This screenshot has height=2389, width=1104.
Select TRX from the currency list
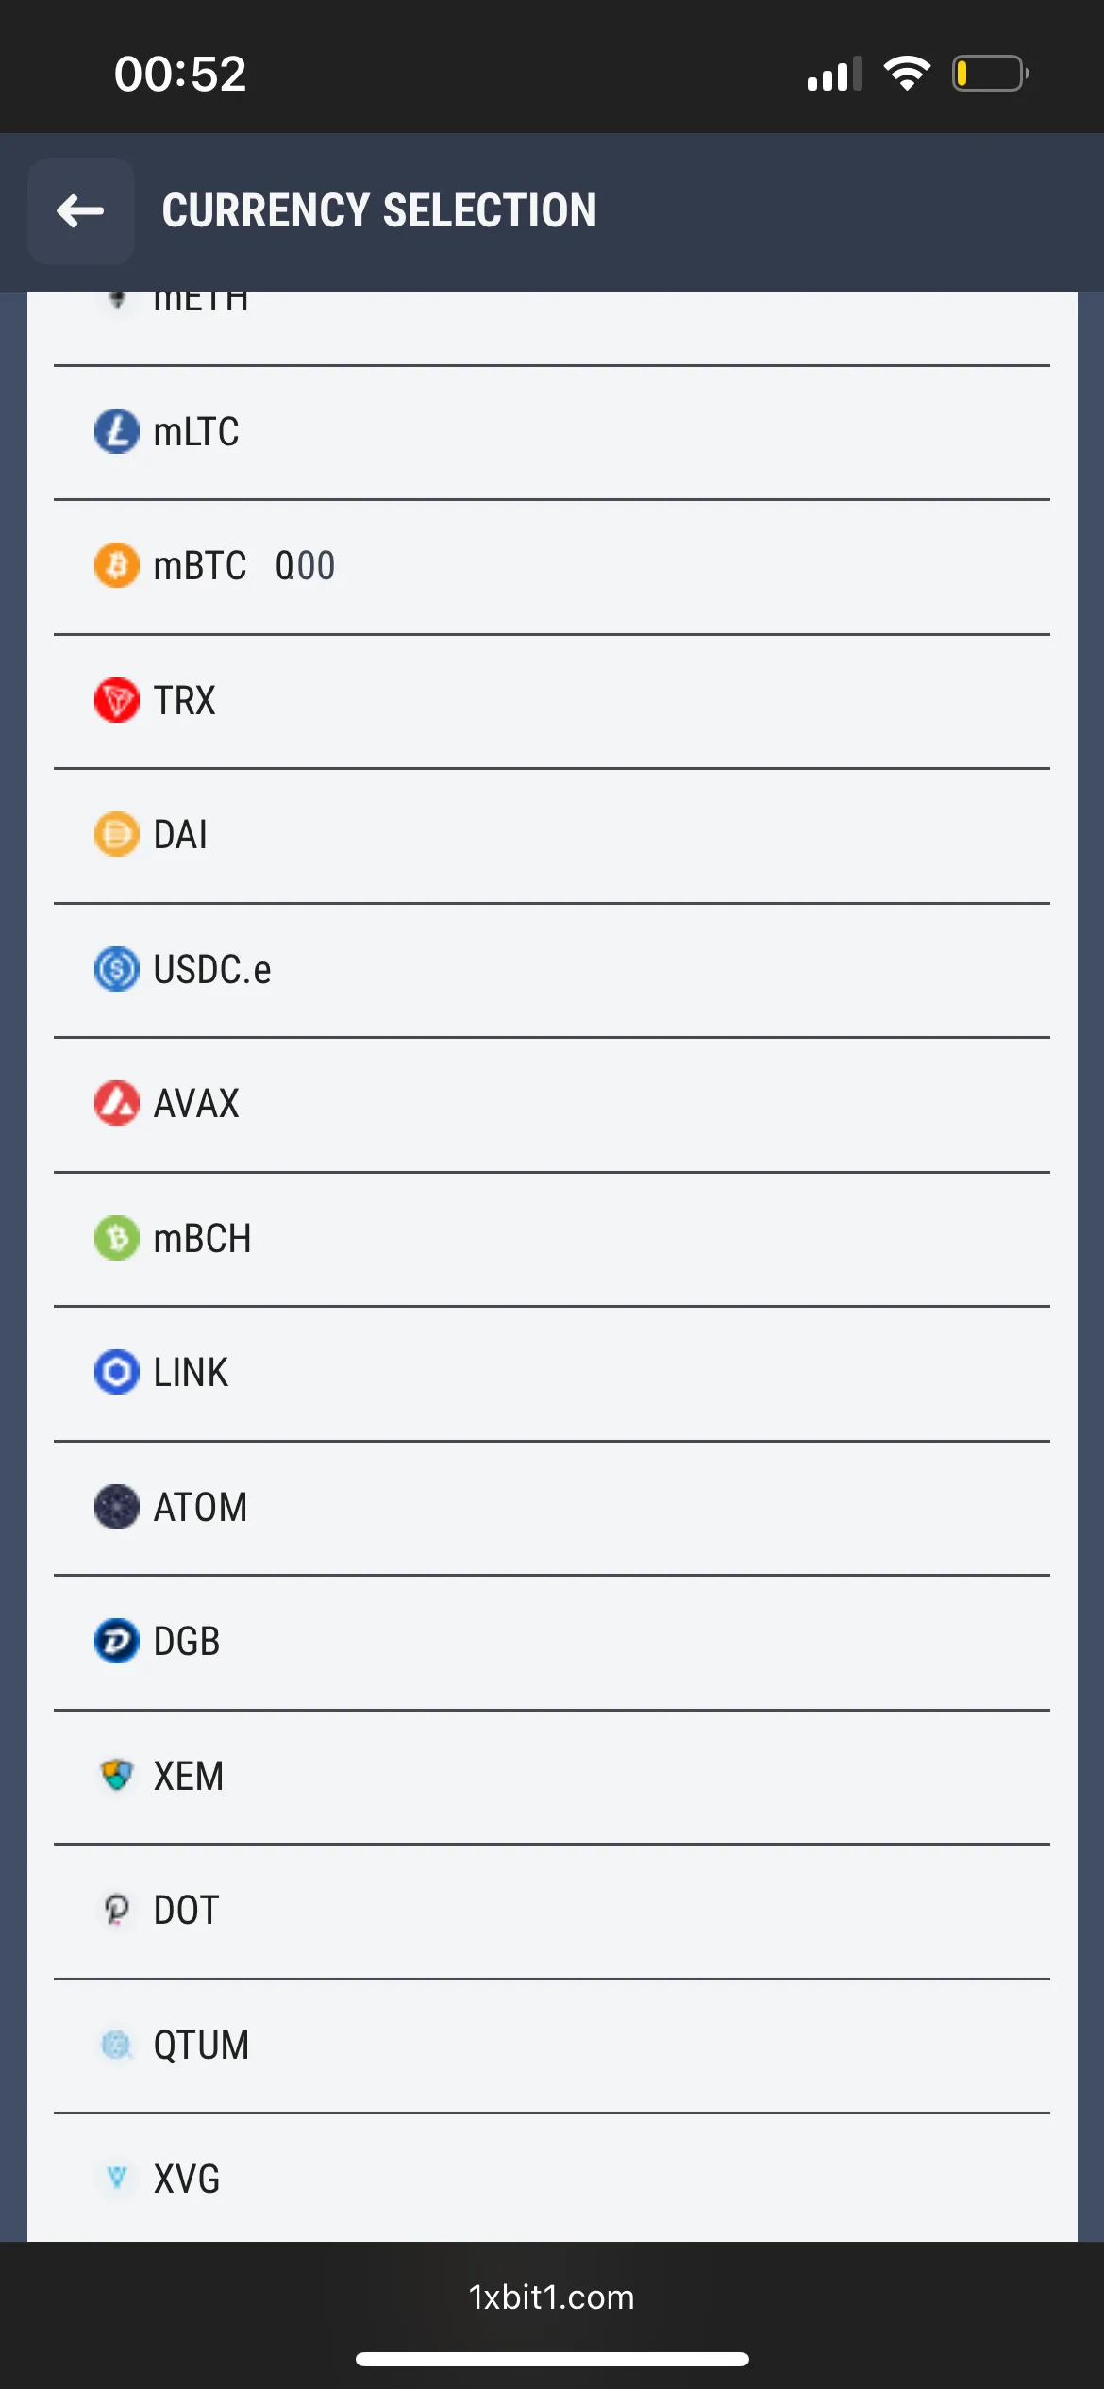185,701
